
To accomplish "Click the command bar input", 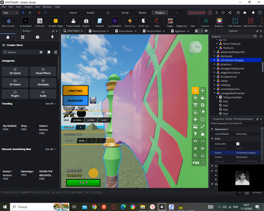I will click(x=118, y=192).
